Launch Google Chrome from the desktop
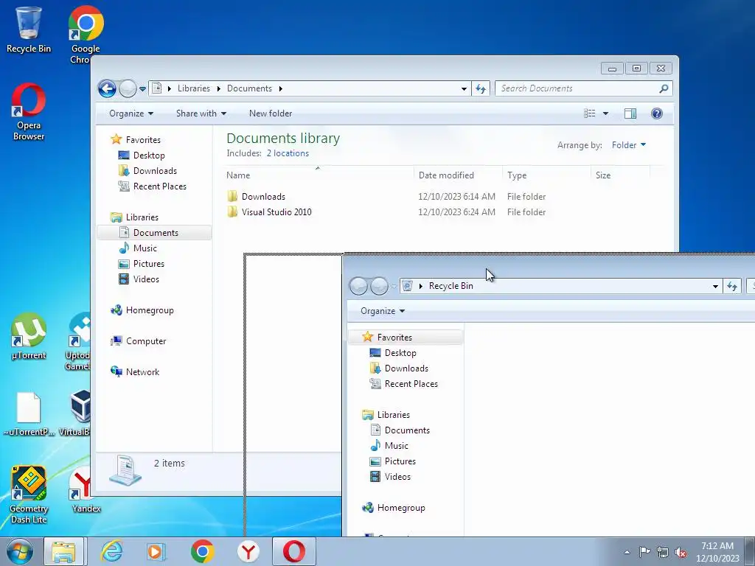 coord(86,35)
